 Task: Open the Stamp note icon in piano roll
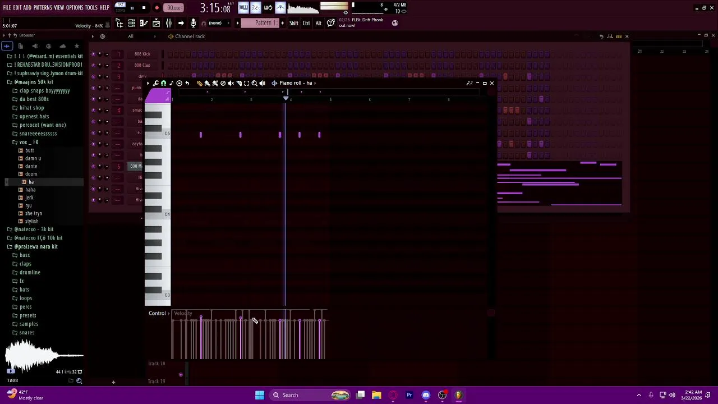(171, 83)
